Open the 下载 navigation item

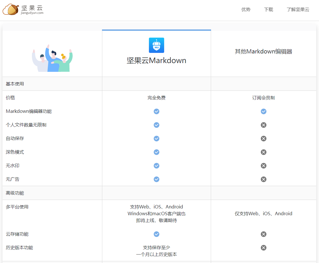(268, 10)
